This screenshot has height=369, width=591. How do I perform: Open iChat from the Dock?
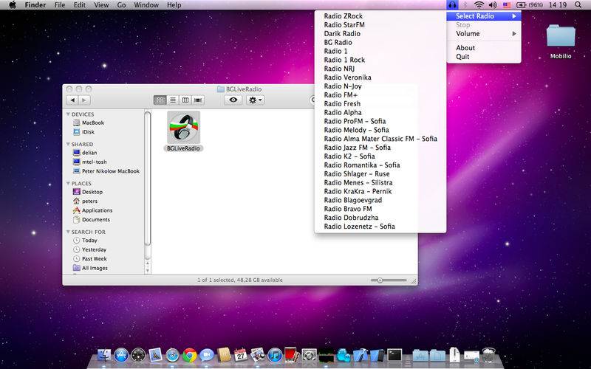pos(207,355)
